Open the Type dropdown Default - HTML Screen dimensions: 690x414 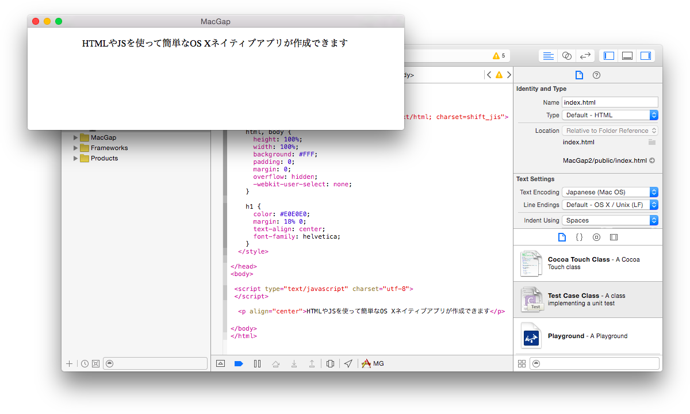pos(609,115)
